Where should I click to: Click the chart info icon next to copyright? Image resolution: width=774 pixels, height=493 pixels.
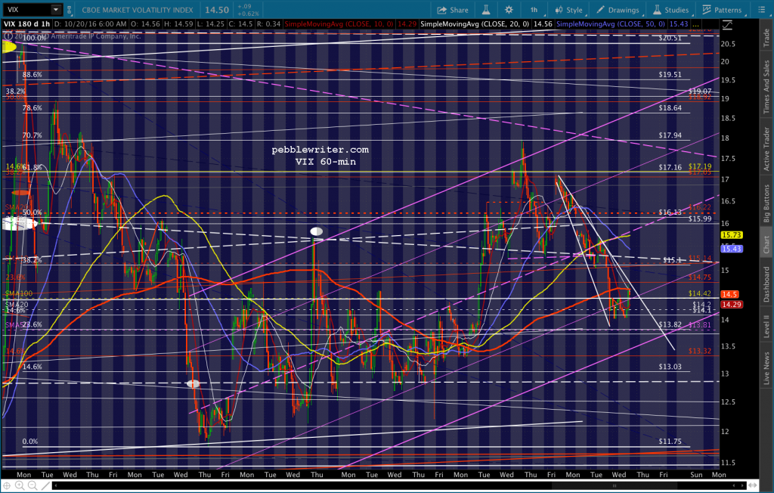[x=8, y=36]
